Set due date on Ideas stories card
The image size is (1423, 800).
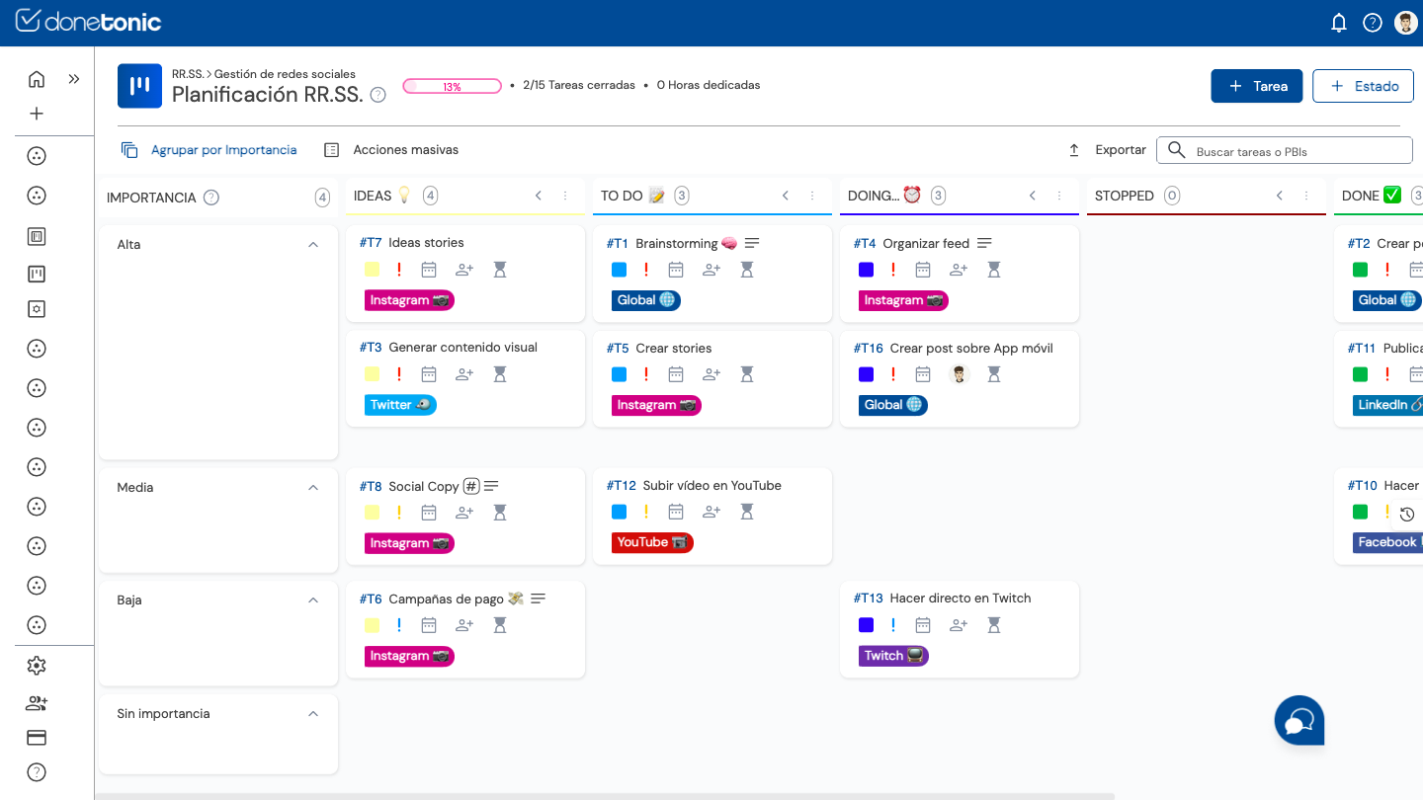pos(429,270)
